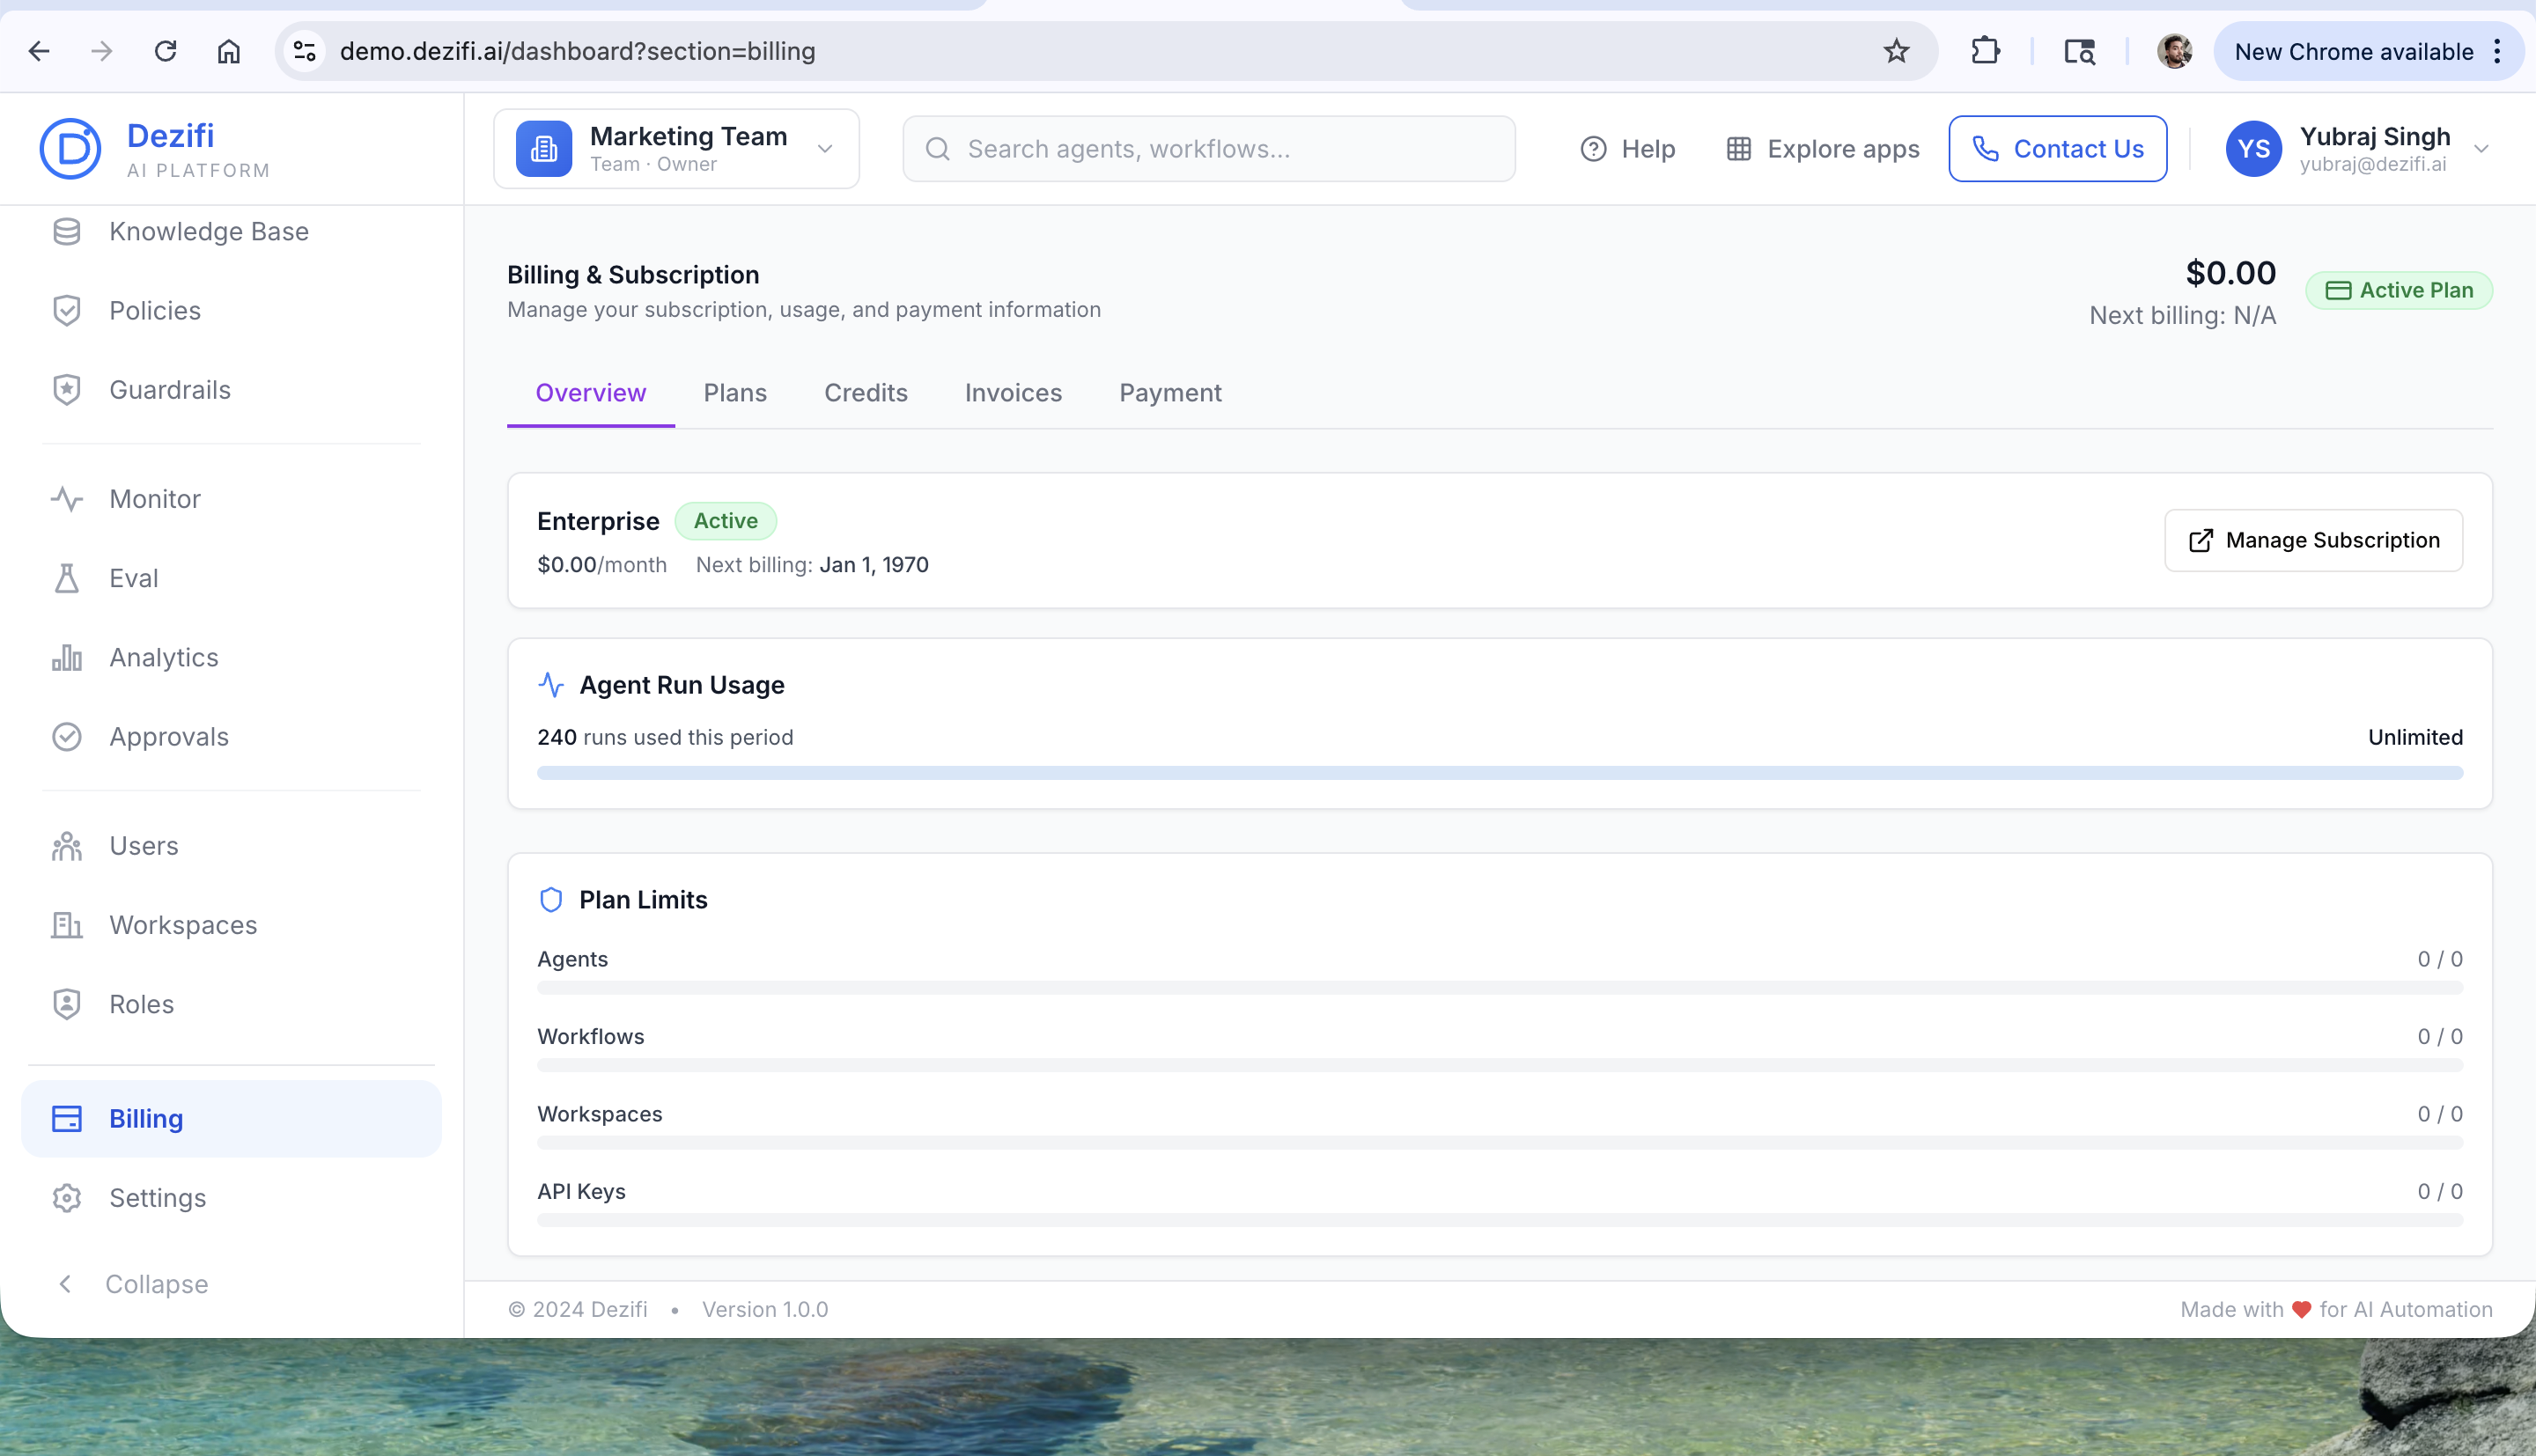The height and width of the screenshot is (1456, 2536).
Task: Open Workspaces sidebar item
Action: point(231,925)
